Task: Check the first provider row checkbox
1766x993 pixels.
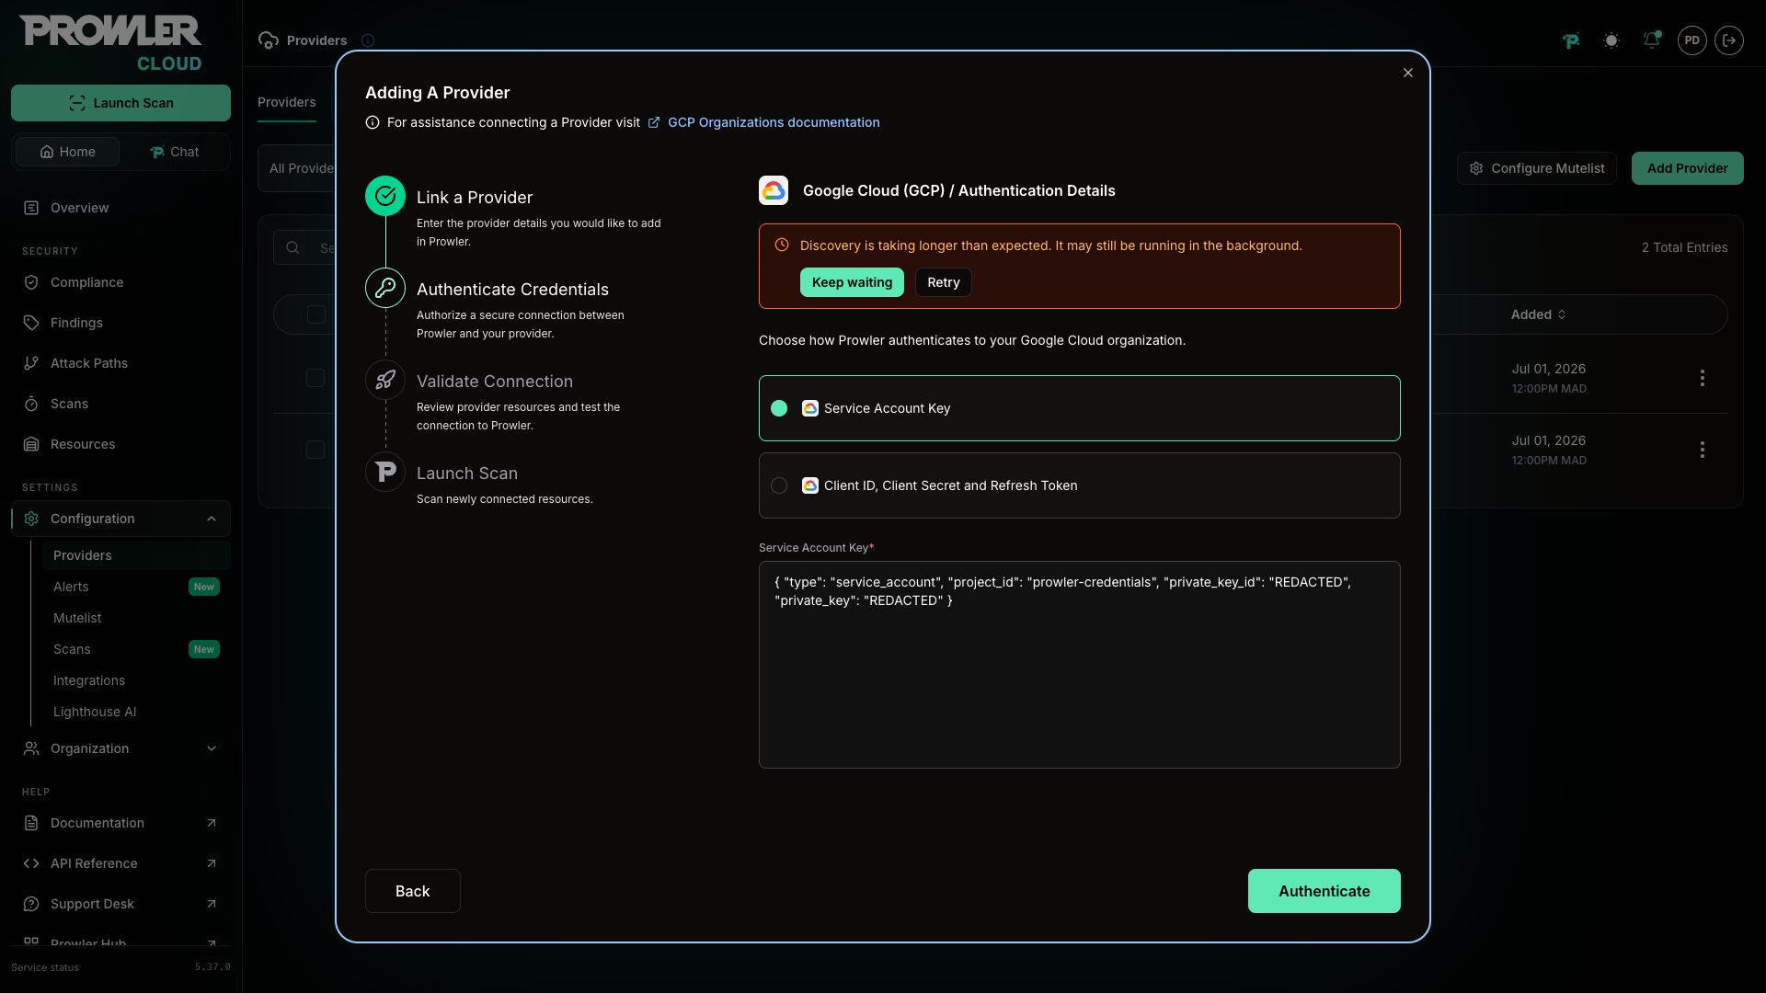Action: (315, 378)
